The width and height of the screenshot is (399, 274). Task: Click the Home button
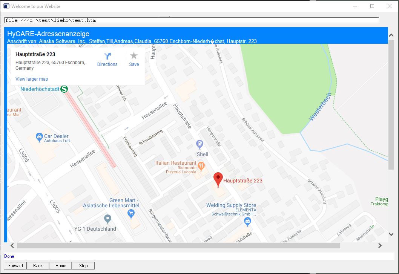click(x=61, y=266)
